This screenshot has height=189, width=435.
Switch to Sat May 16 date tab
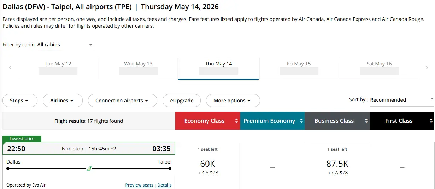click(x=379, y=68)
